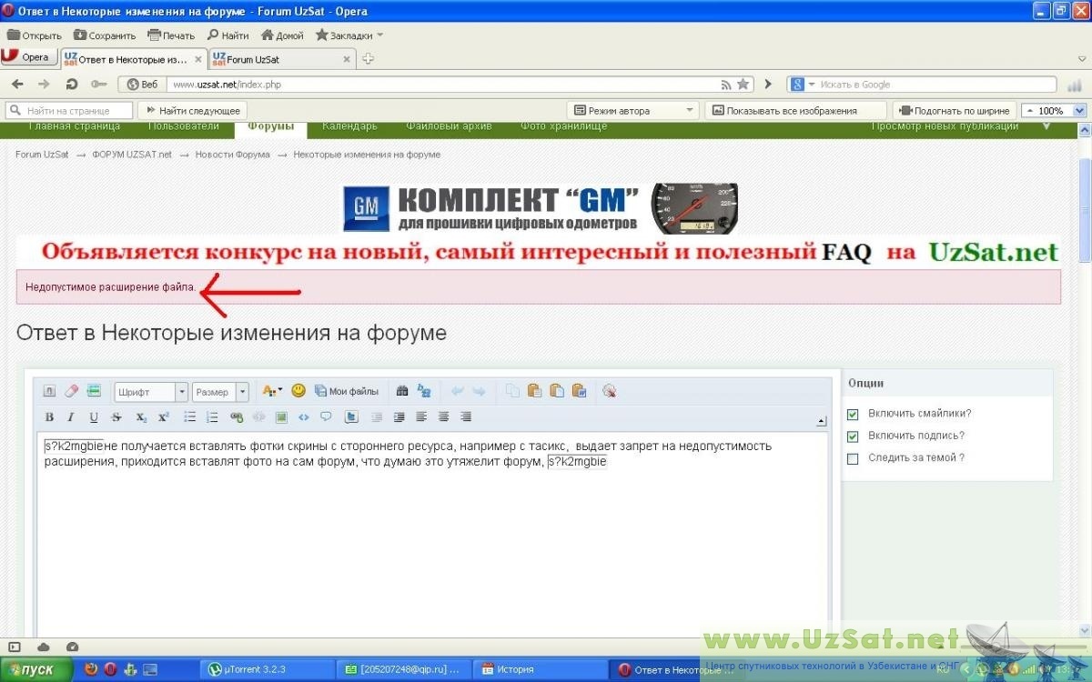The width and height of the screenshot is (1092, 682).
Task: Click the 'Forum UzSat' breadcrumb link
Action: click(x=42, y=155)
